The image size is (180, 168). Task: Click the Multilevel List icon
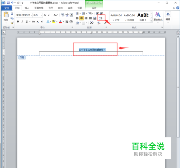[x=90, y=13]
